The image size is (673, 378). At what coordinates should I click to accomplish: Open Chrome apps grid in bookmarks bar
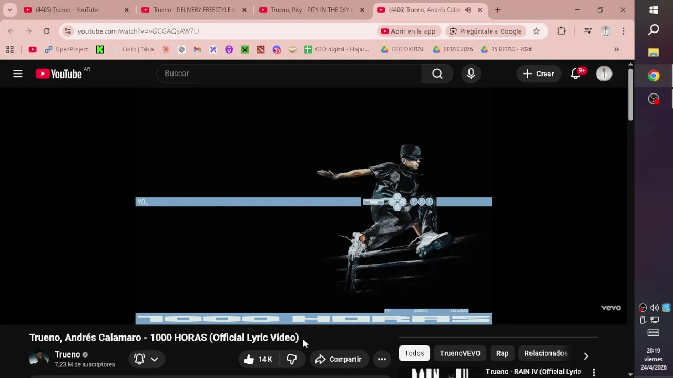(9, 49)
